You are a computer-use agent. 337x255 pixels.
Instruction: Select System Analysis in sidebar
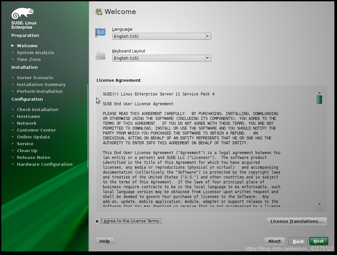pos(35,52)
